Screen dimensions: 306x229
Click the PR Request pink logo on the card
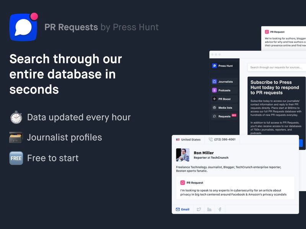[182, 183]
